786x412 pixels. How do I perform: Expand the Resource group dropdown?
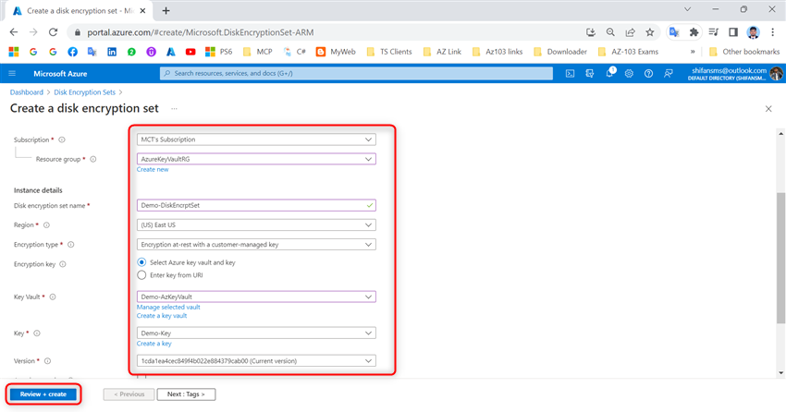click(256, 159)
